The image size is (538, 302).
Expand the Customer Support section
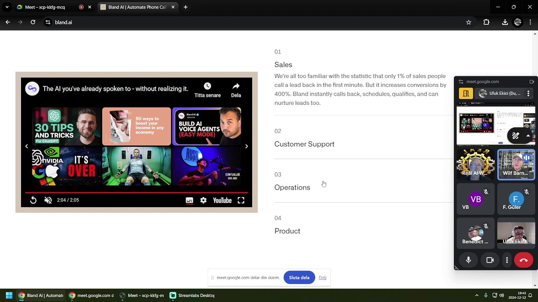[304, 144]
